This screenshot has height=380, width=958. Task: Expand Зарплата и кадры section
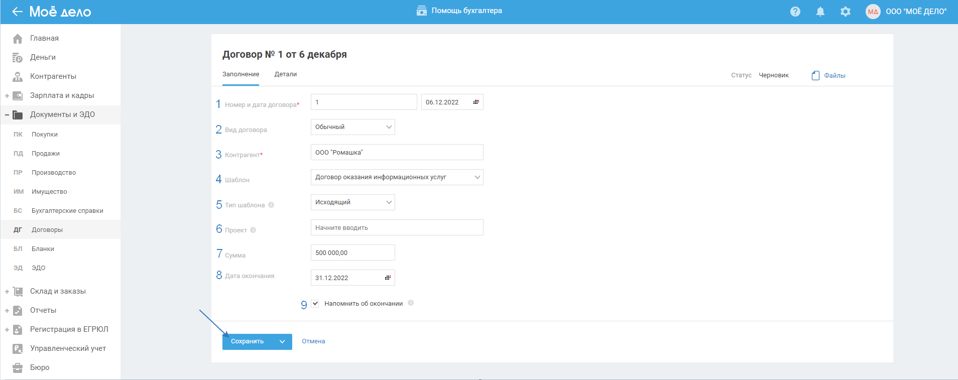(x=7, y=96)
